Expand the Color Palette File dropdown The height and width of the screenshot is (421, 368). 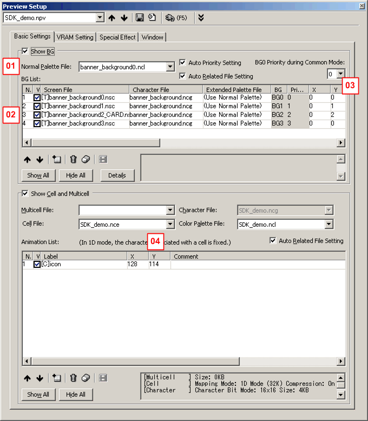pos(329,224)
